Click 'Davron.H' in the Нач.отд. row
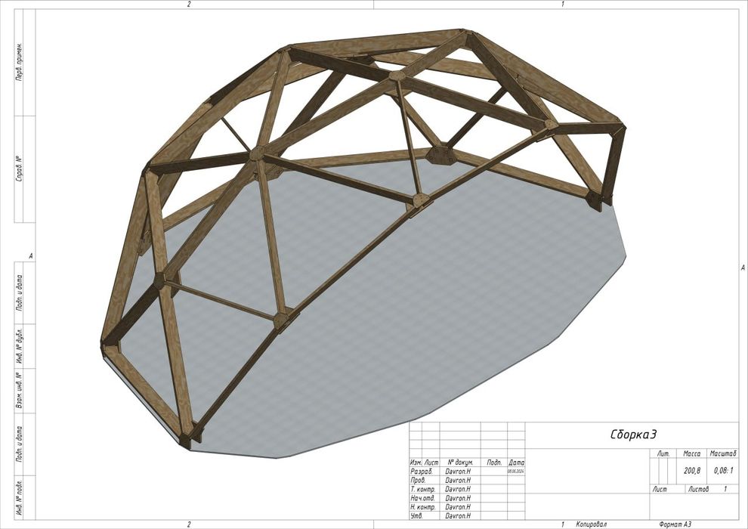This screenshot has height=529, width=748. tap(457, 498)
